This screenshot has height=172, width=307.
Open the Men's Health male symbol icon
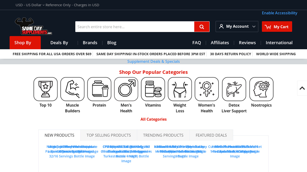click(126, 89)
